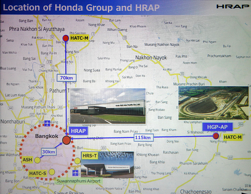The width and height of the screenshot is (251, 194).
Task: Open the HRAP building photo
Action: [x=108, y=106]
